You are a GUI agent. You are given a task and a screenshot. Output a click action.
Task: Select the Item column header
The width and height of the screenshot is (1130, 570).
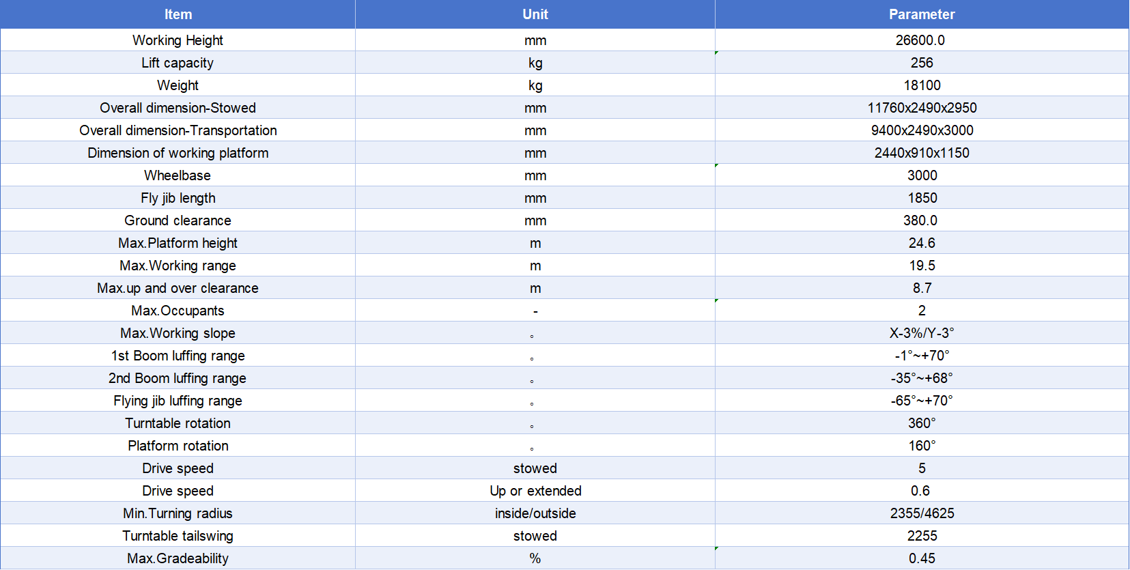178,14
